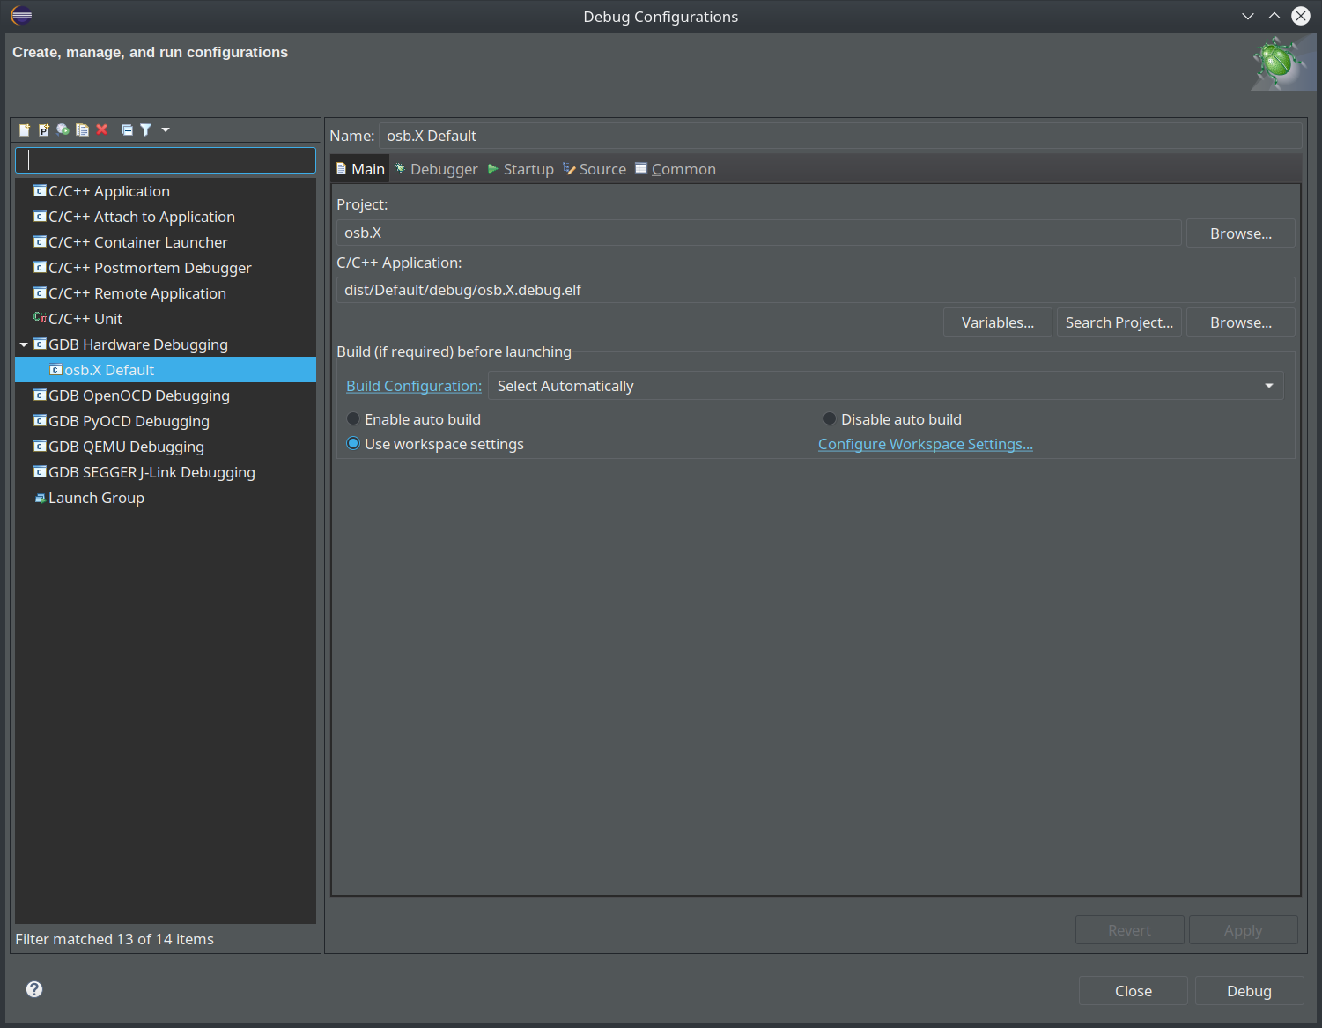The height and width of the screenshot is (1028, 1322).
Task: Collapse the GDB Hardware Debugging node
Action: tap(24, 344)
